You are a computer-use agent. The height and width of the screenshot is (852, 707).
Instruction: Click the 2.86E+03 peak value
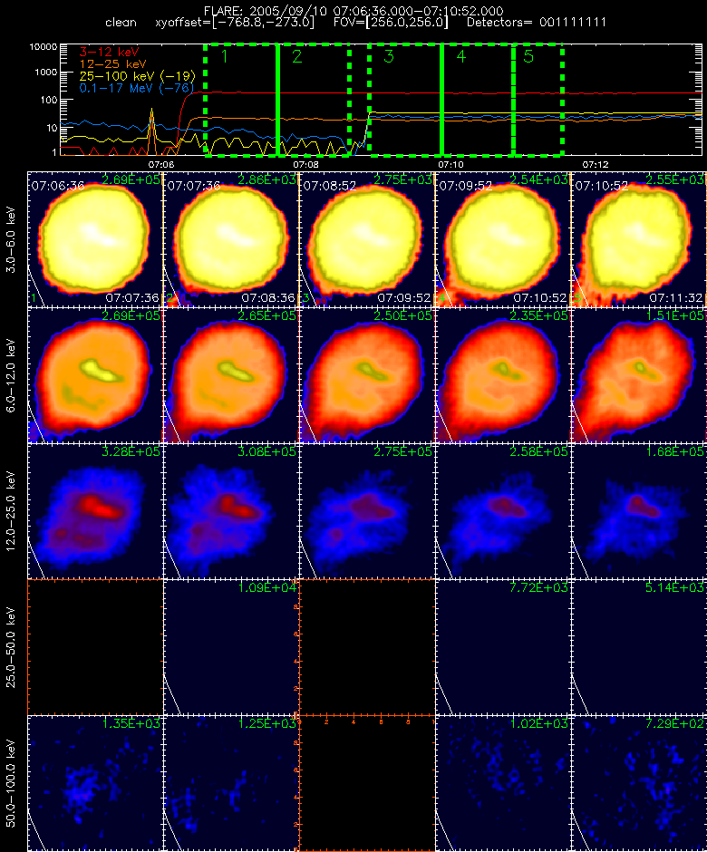pos(266,179)
